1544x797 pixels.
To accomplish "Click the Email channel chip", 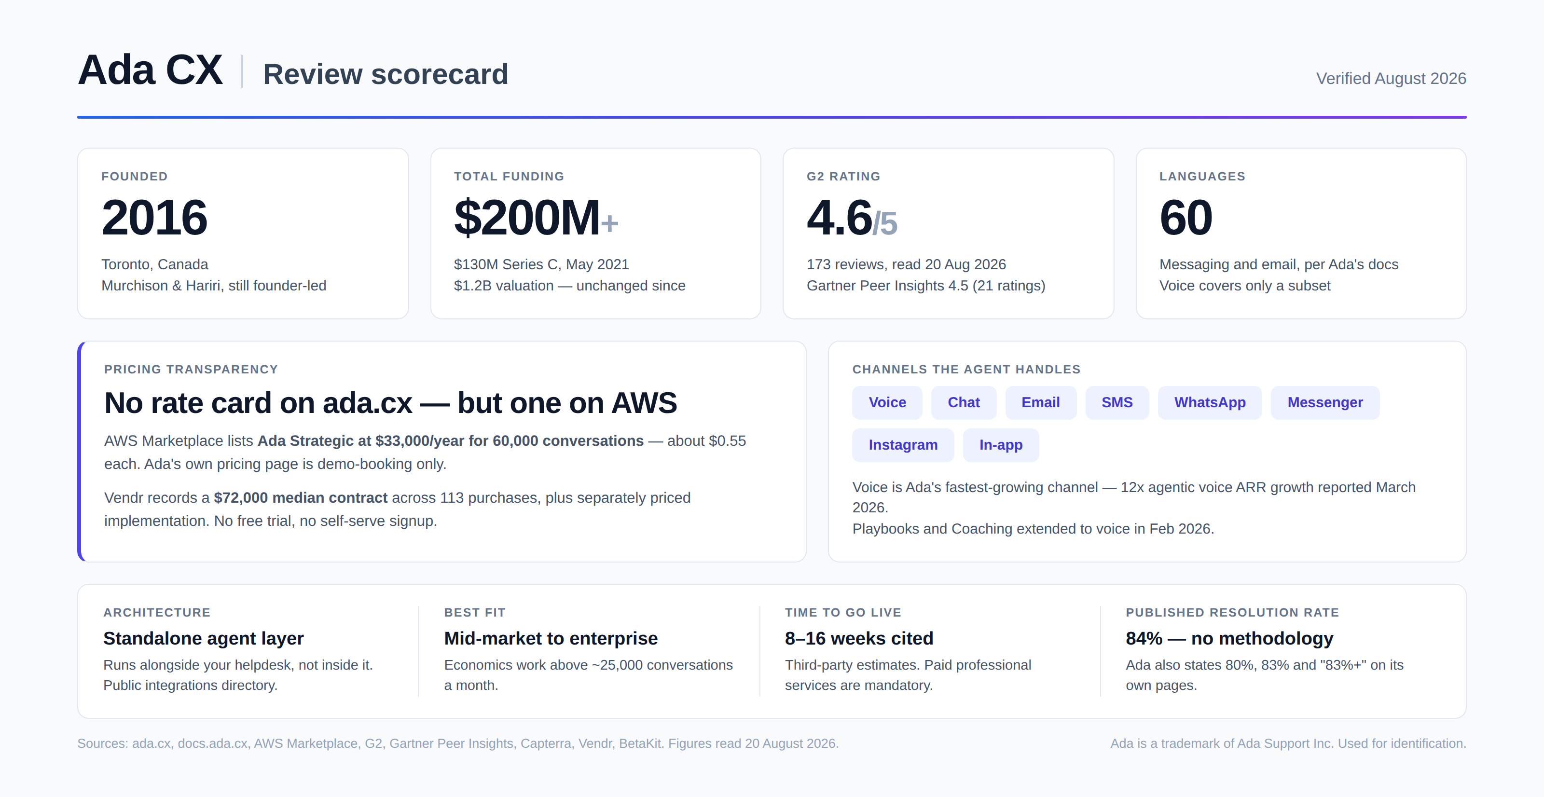I will [x=1041, y=403].
